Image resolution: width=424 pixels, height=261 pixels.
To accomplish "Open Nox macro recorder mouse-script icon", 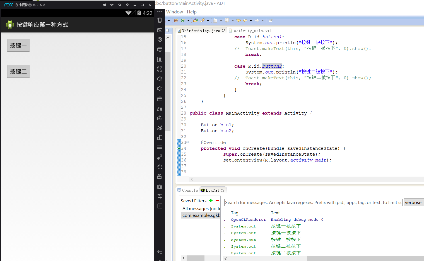I will click(160, 108).
